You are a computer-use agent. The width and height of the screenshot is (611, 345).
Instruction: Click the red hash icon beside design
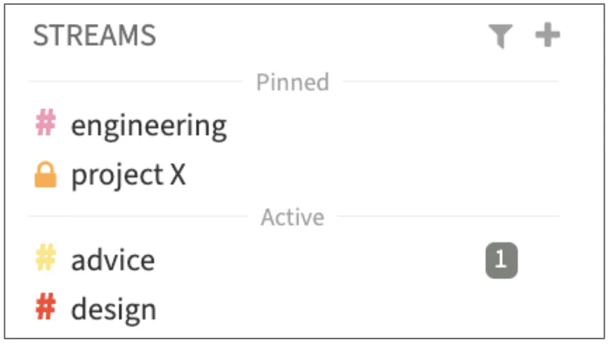[45, 308]
